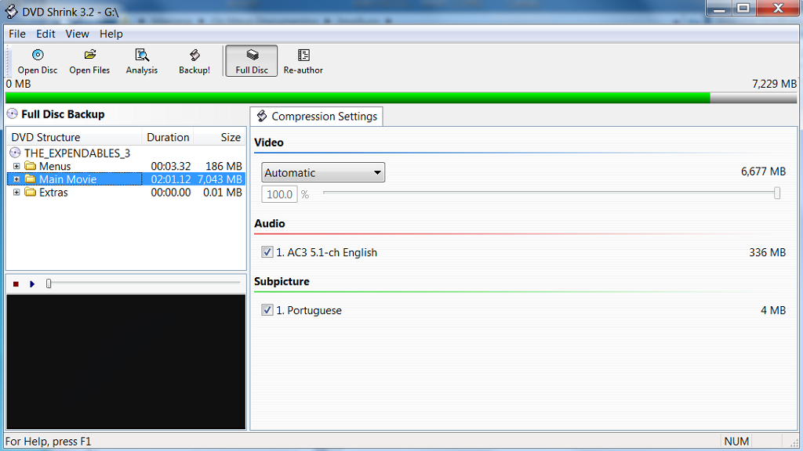Click the Open Files toolbar icon
Image resolution: width=803 pixels, height=451 pixels.
89,56
